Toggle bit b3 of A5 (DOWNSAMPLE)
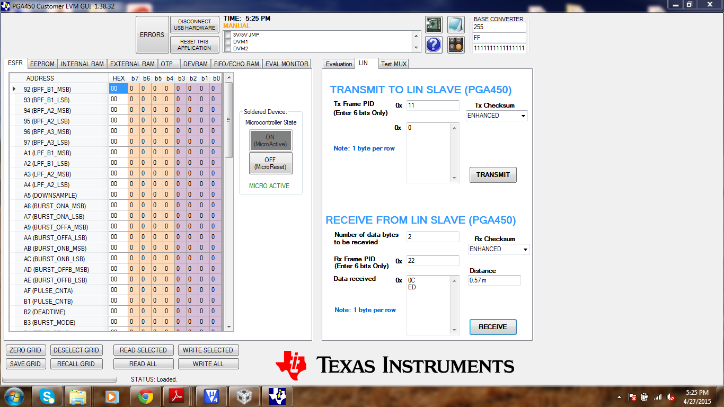 click(180, 195)
